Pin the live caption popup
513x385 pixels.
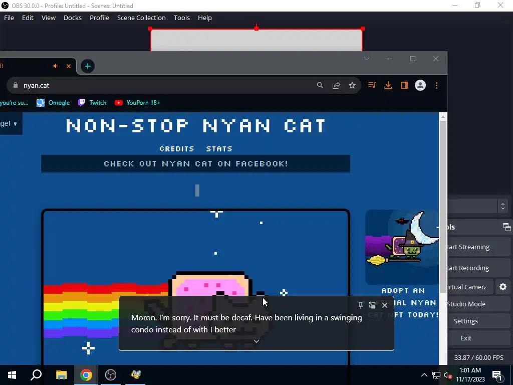pos(360,305)
